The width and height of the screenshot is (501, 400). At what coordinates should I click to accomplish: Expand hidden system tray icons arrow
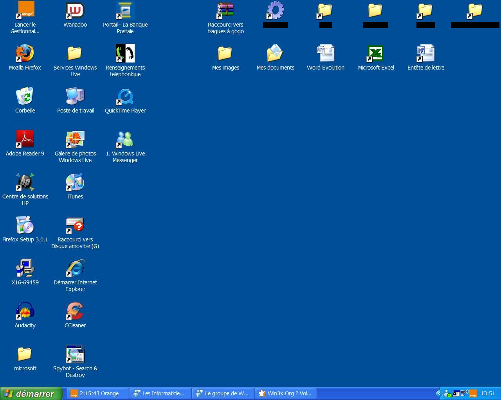439,394
